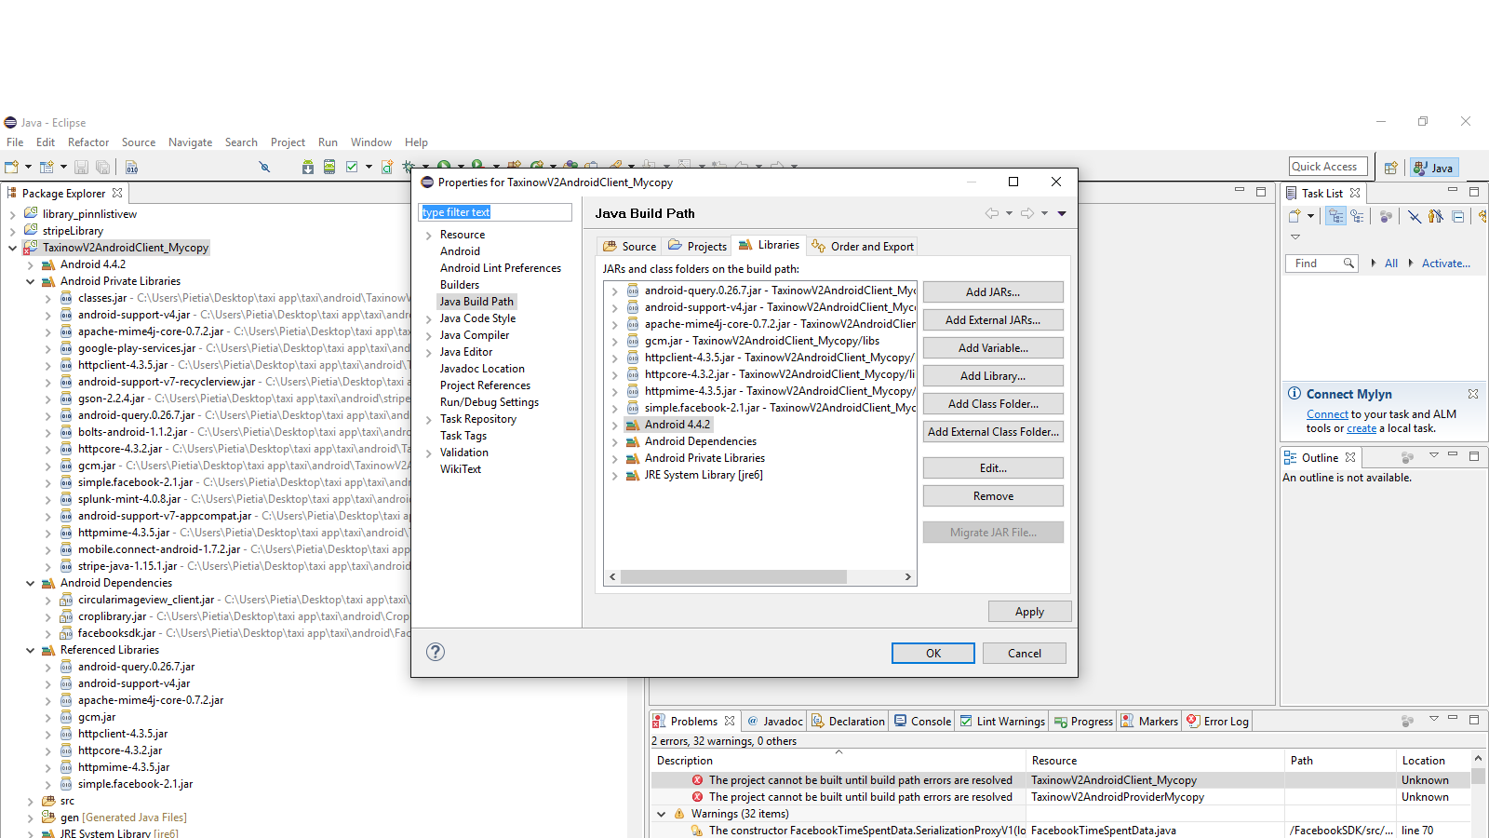Collapse the Referenced Libraries node
The height and width of the screenshot is (838, 1489).
[30, 650]
